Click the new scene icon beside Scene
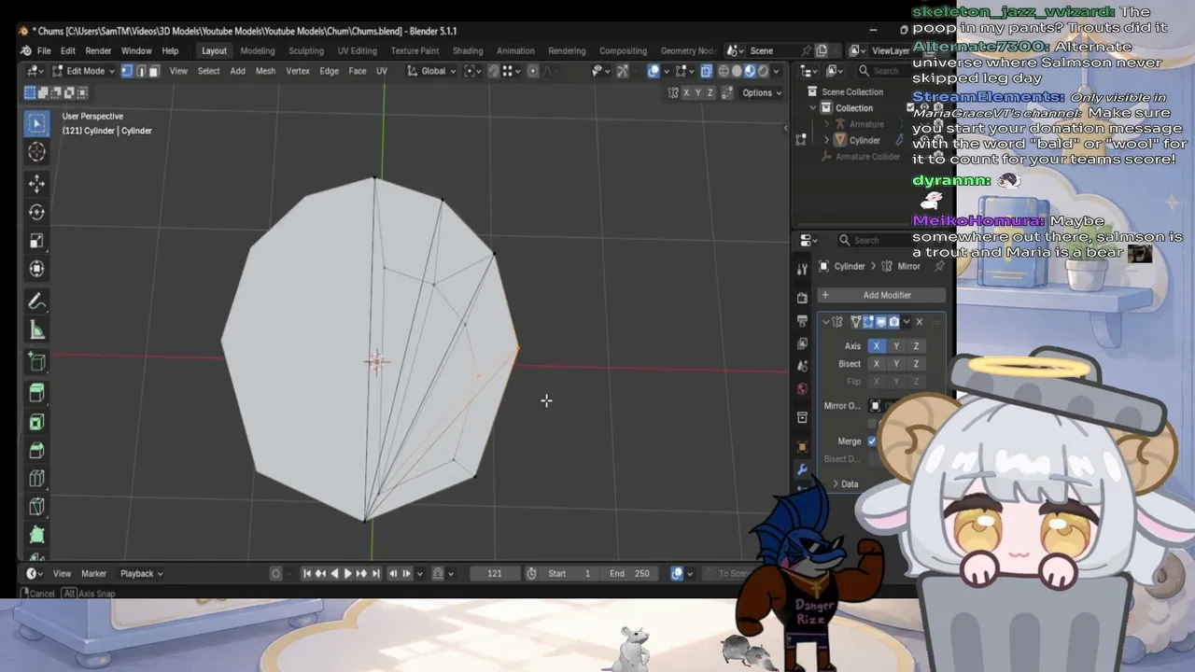 coord(822,50)
